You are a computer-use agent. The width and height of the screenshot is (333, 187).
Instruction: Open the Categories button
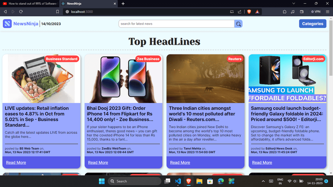tap(313, 23)
